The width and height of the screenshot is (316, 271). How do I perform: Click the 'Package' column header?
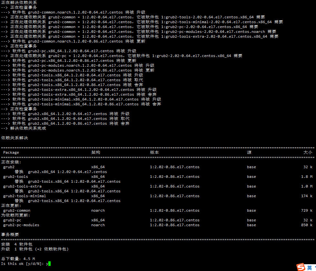click(x=11, y=152)
